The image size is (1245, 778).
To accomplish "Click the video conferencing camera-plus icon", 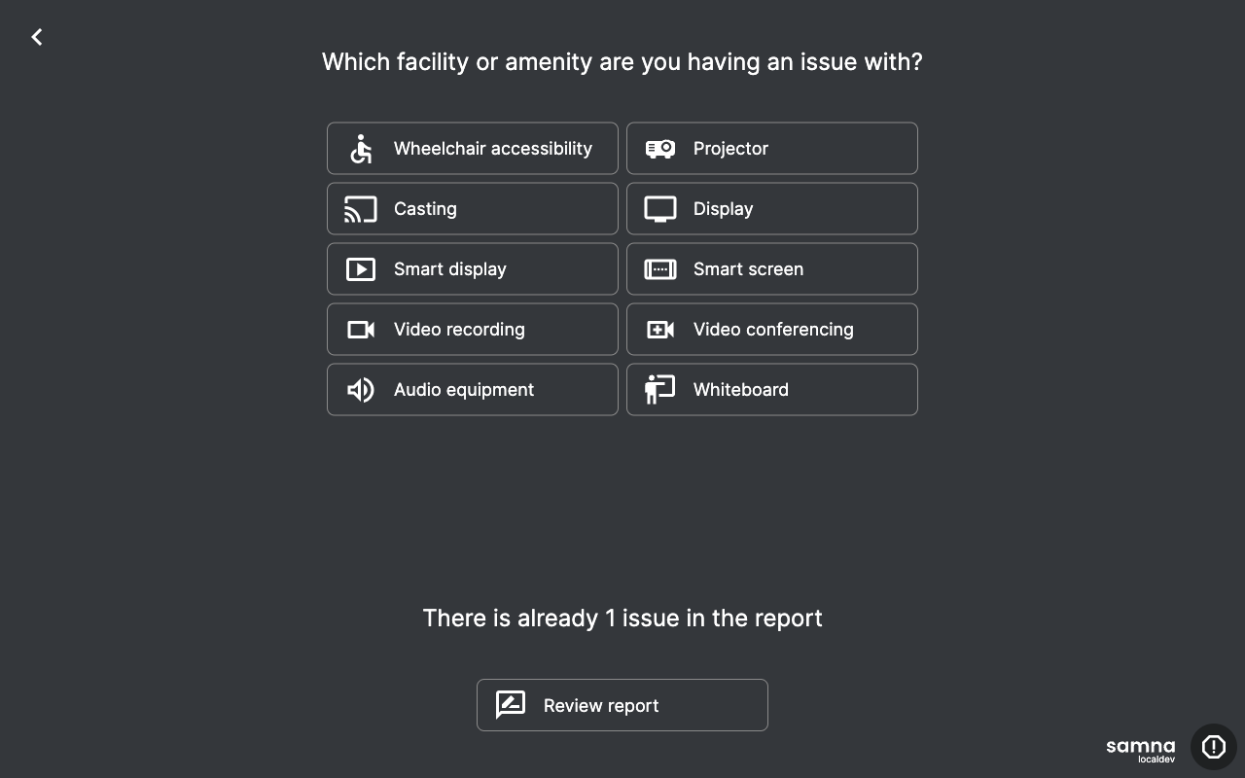I will point(660,330).
